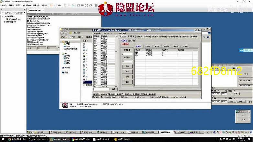Viewport: 253px width, 142px height.
Task: Toggle the 自动 checkbox beside 断开
Action: tap(247, 102)
